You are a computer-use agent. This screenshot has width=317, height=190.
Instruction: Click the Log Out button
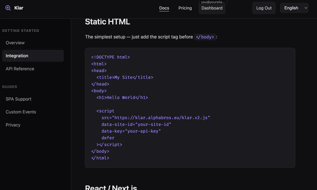[x=264, y=8]
